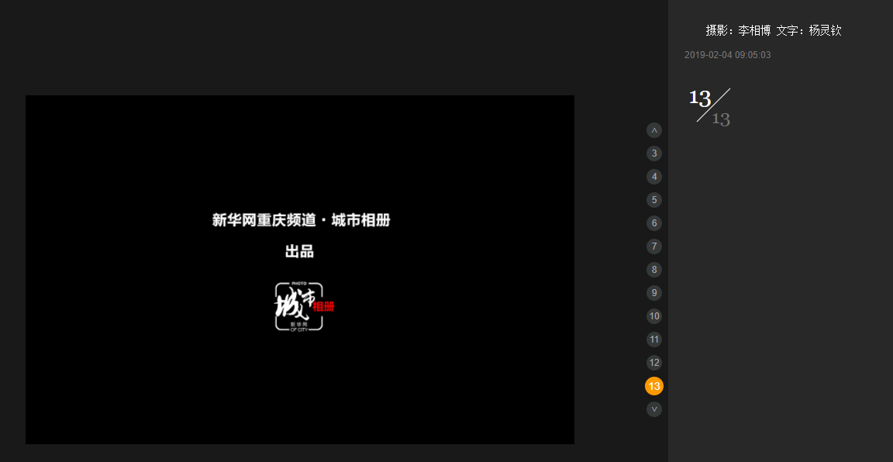Show slide 8 of the album
Image resolution: width=893 pixels, height=462 pixels.
click(654, 270)
